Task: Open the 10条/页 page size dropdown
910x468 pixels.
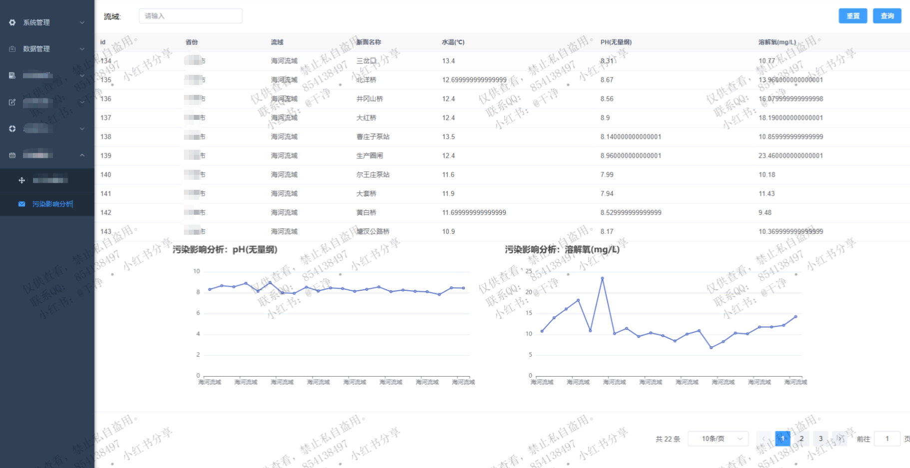Action: click(x=718, y=439)
